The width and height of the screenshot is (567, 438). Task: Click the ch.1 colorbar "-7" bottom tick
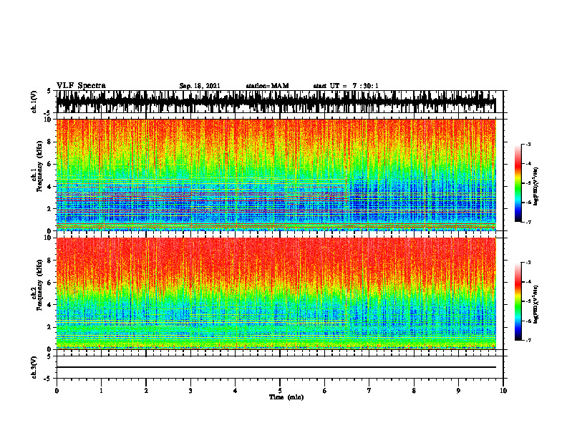pyautogui.click(x=528, y=222)
